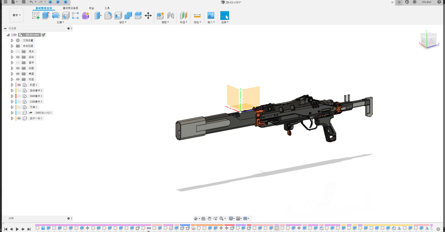The height and width of the screenshot is (232, 445).
Task: Open timeline settings gear icon
Action: click(x=438, y=229)
